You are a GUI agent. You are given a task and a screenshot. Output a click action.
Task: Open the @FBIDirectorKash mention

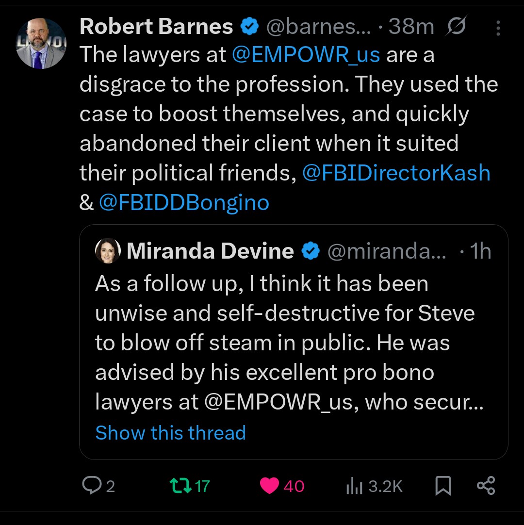tap(396, 173)
